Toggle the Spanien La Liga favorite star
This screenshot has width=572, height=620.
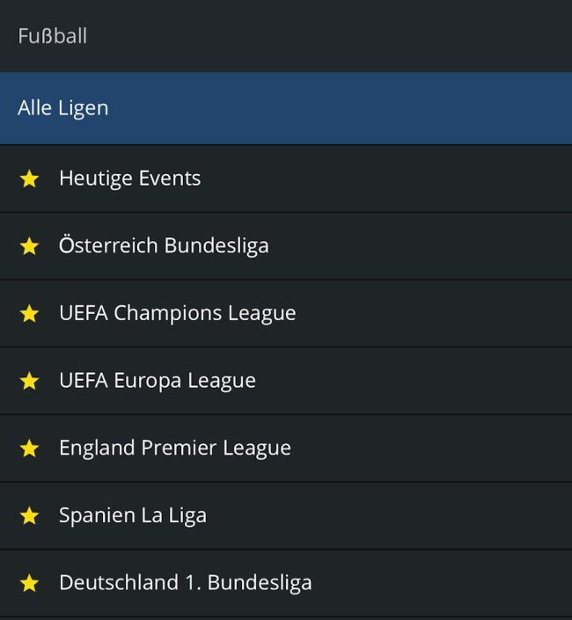pos(29,515)
